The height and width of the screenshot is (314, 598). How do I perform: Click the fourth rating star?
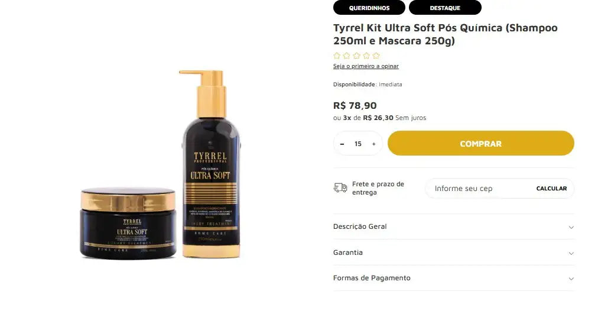coord(366,56)
